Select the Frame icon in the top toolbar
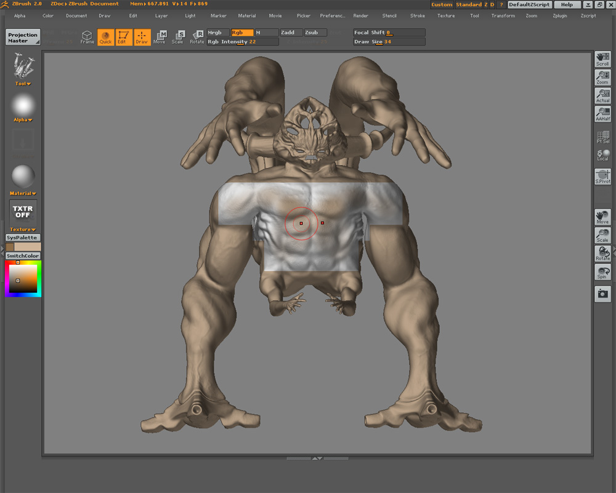616x493 pixels. point(87,37)
